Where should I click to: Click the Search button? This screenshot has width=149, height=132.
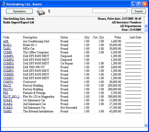tap(138, 11)
